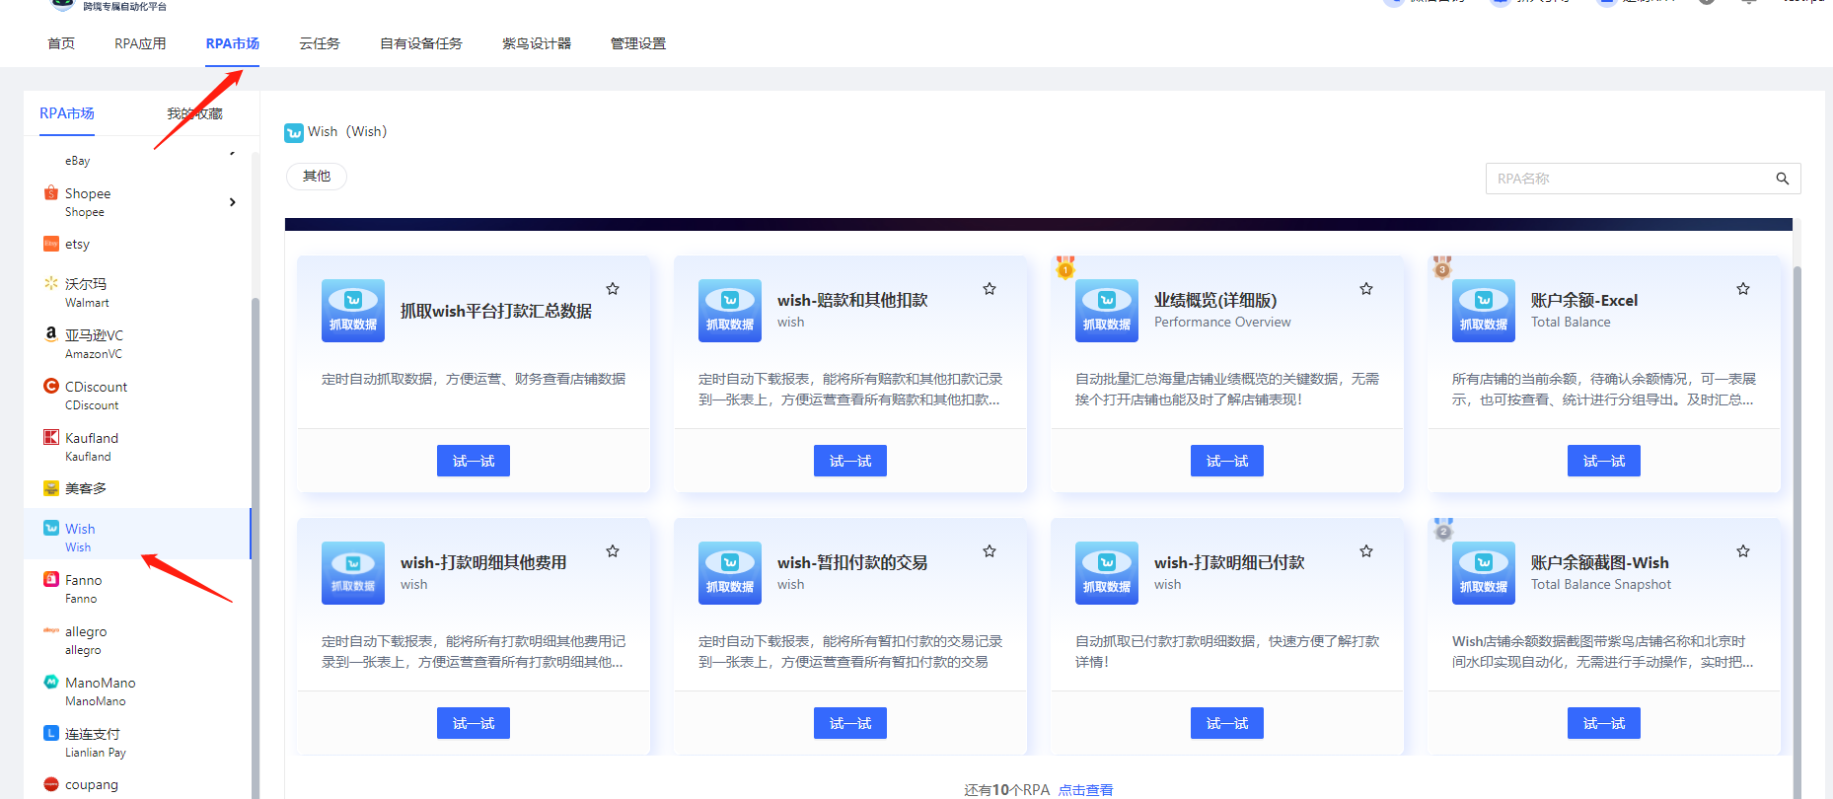Select Fanno icon in sidebar
Screen dimensions: 1833x799
(x=51, y=579)
